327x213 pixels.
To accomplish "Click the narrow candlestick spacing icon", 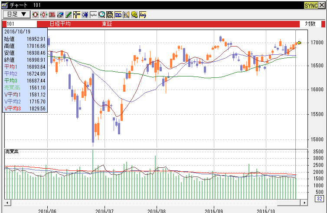I will pos(44,14).
